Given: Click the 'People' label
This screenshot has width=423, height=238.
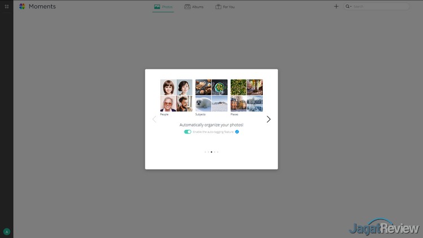Looking at the screenshot, I should pos(164,114).
